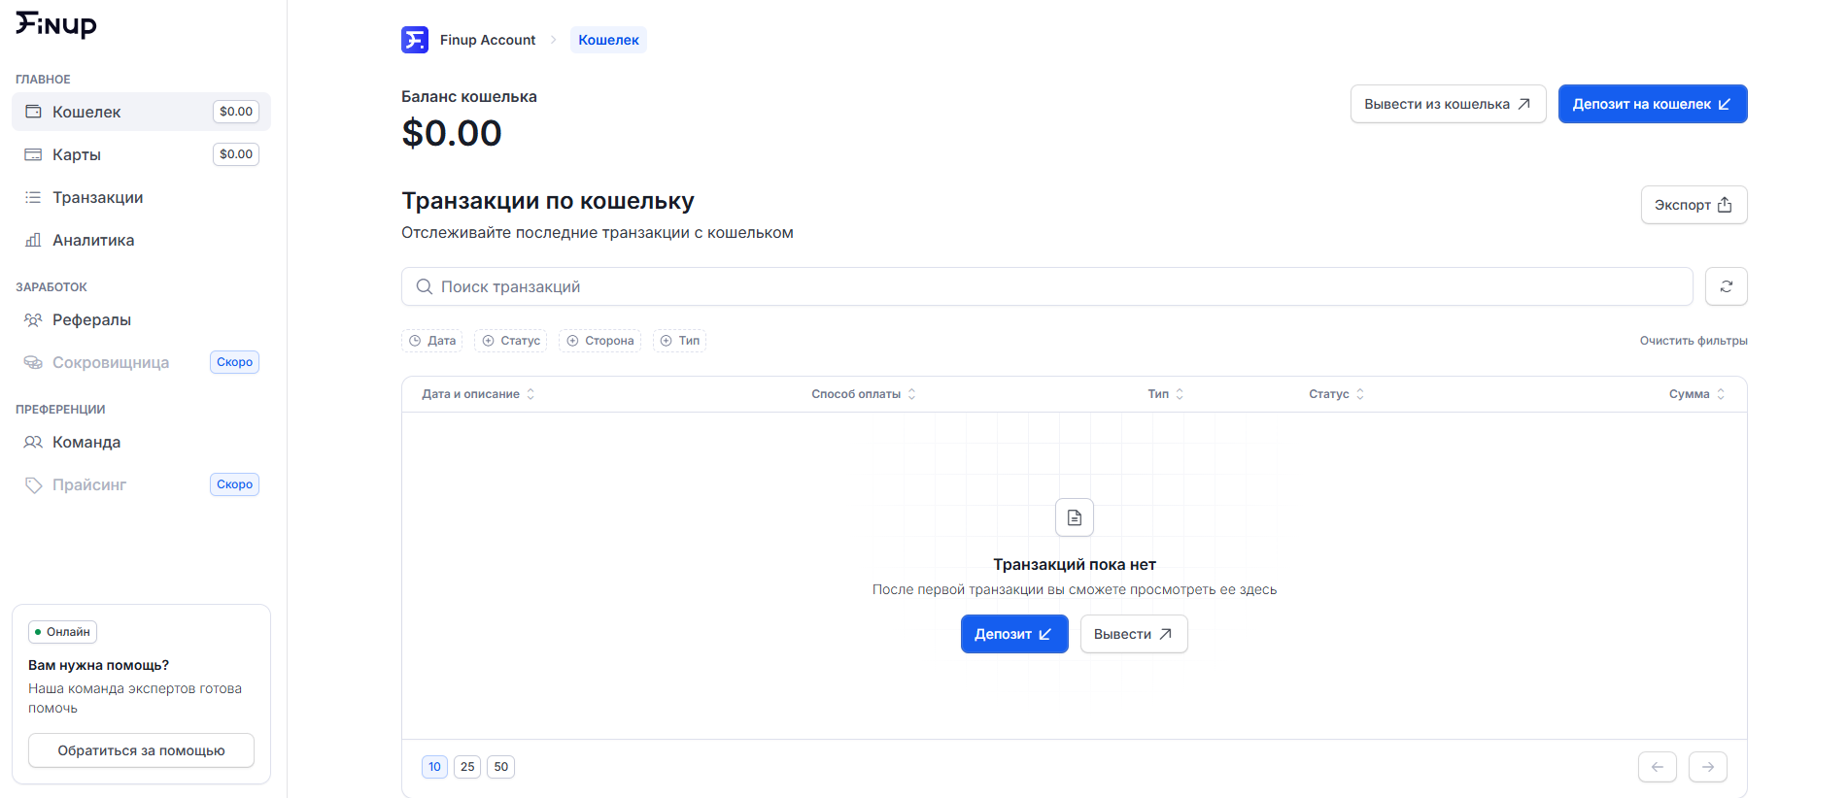Expand the Статус filter

(511, 341)
